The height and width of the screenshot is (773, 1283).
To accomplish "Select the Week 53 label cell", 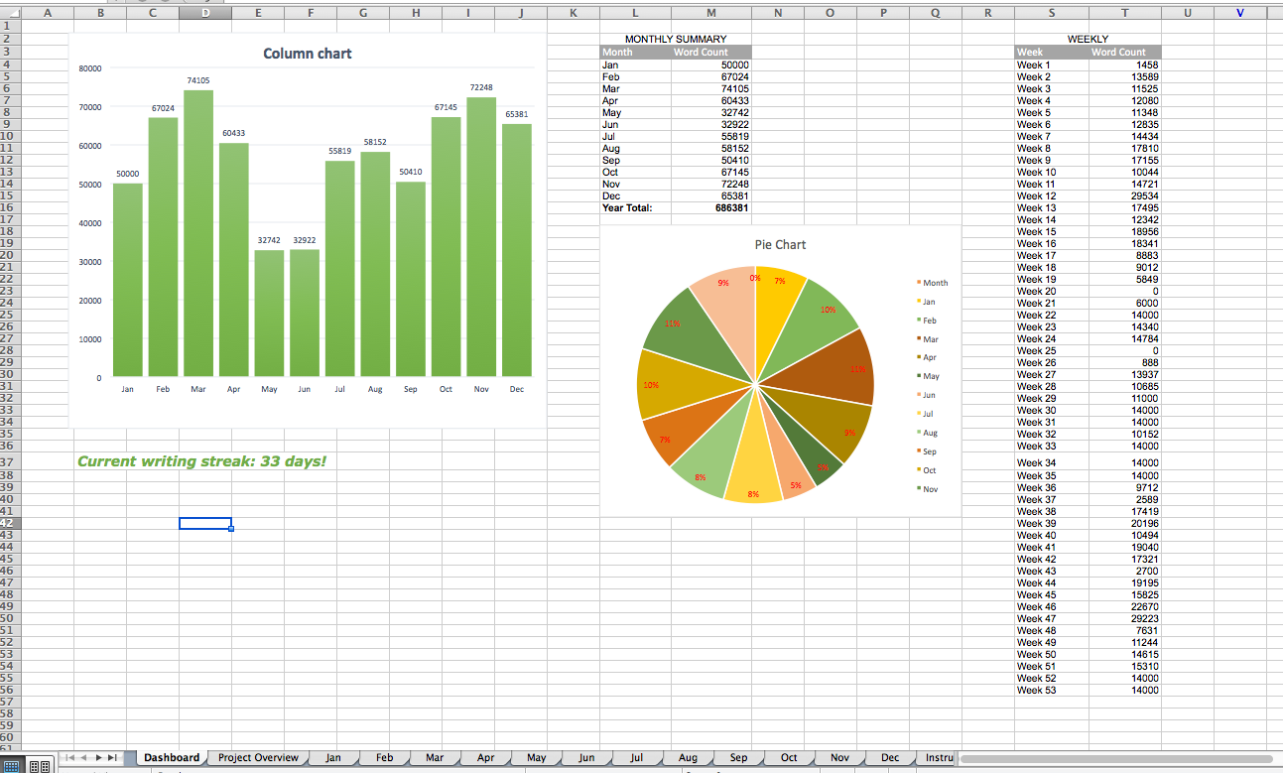I will pos(1052,690).
